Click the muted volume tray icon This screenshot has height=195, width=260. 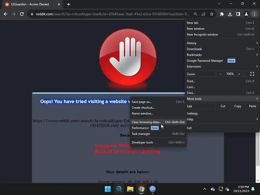click(227, 189)
